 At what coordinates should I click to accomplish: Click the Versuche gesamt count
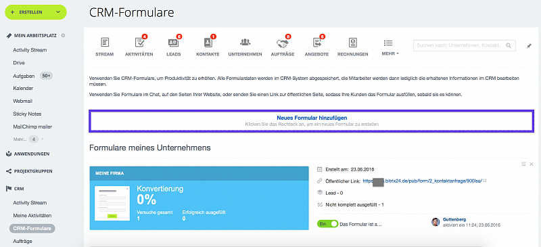click(139, 219)
